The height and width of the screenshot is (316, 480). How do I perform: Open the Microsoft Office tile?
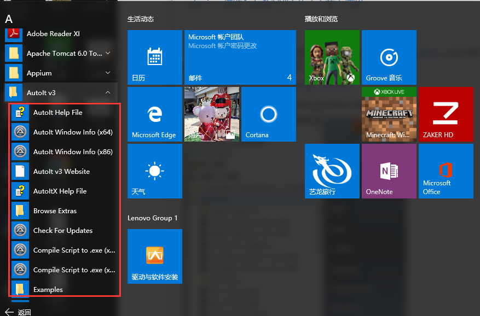point(446,171)
